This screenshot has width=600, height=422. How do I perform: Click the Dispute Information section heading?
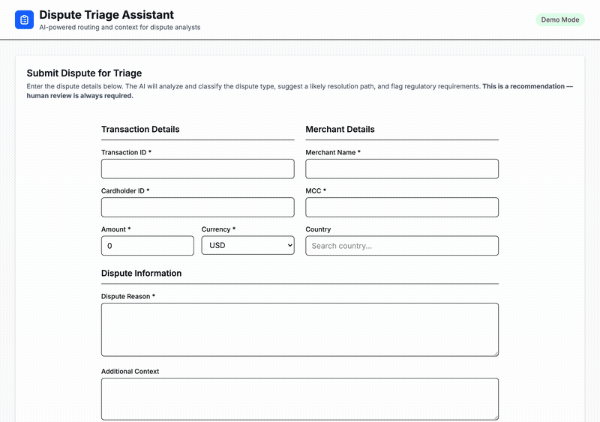pyautogui.click(x=141, y=273)
